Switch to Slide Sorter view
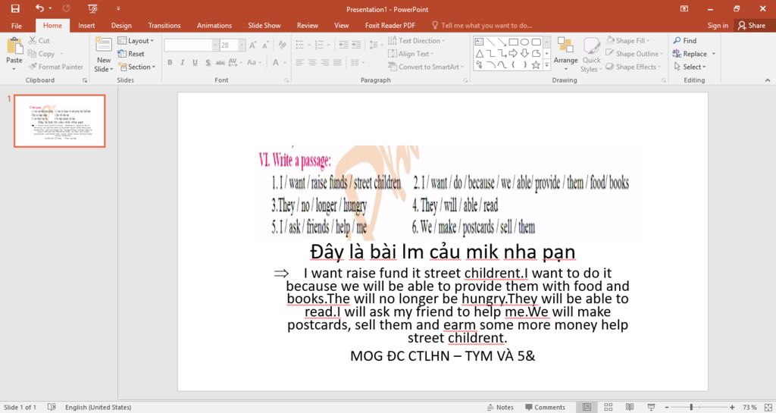776x413 pixels. 609,407
